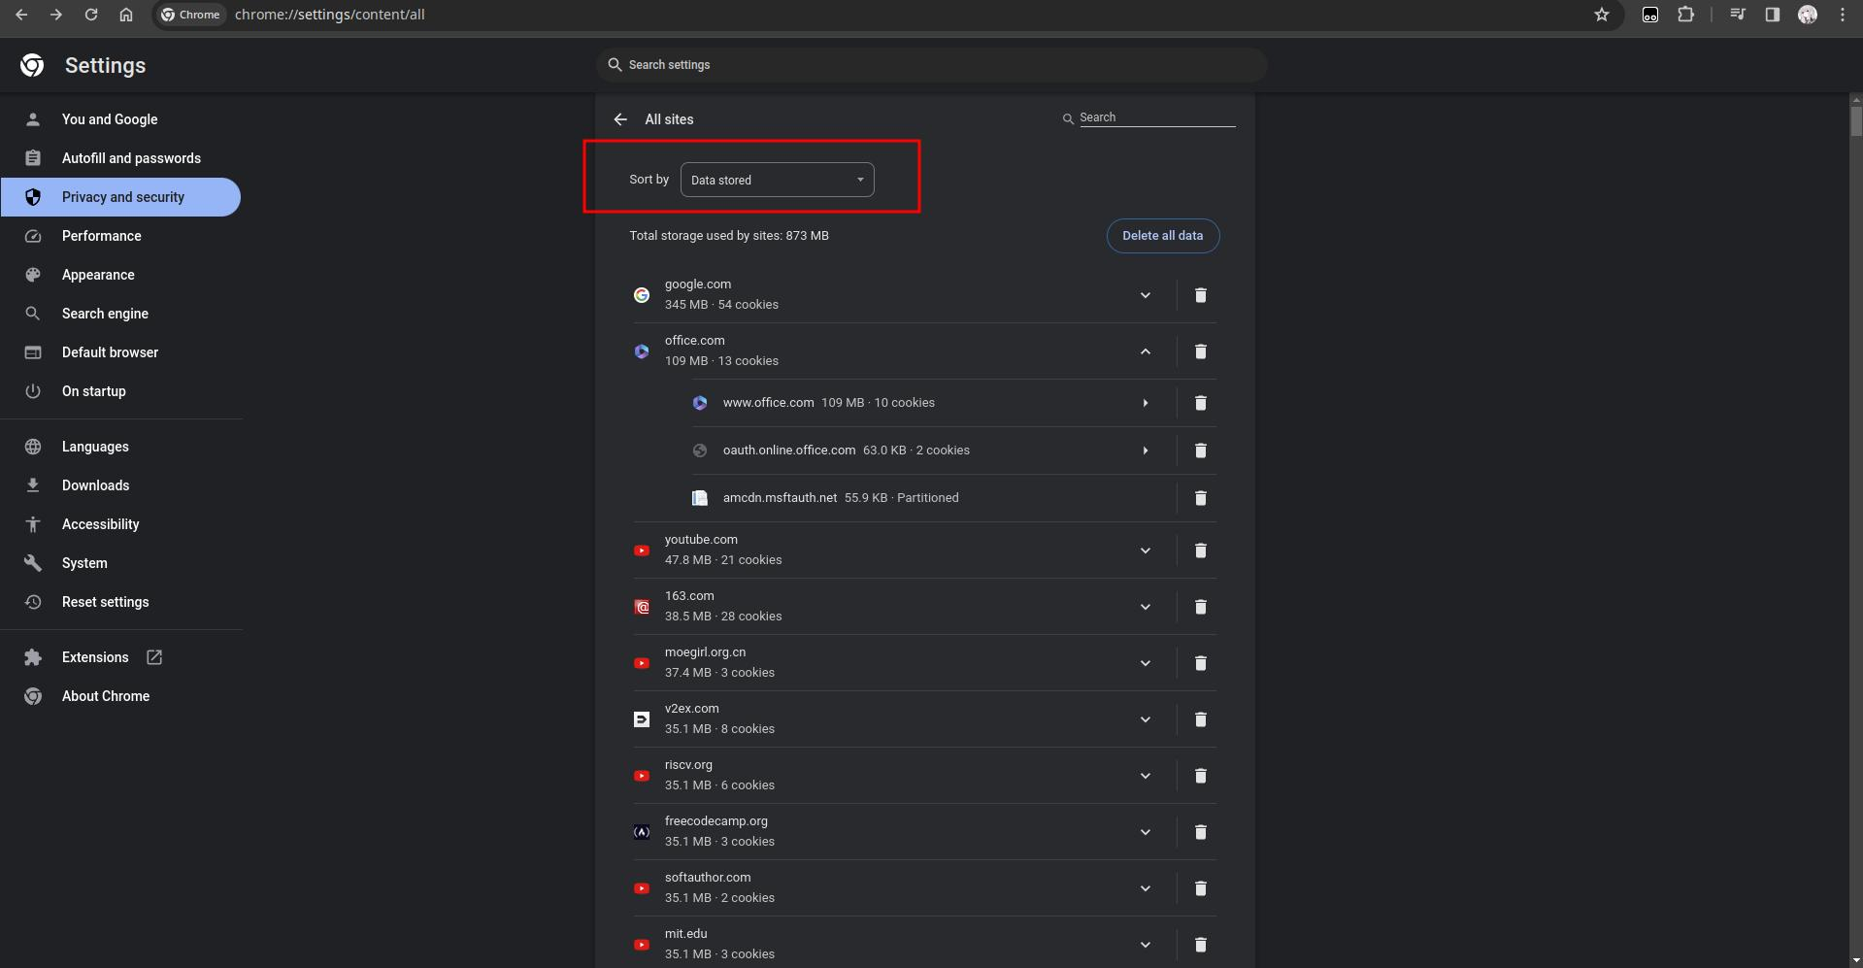
Task: Expand the v2ex.com site entry
Action: pyautogui.click(x=1146, y=719)
